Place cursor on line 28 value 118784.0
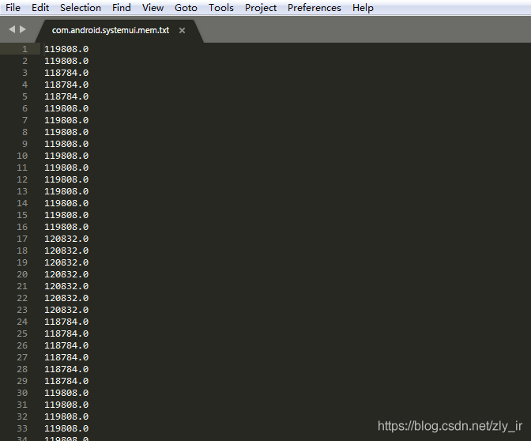The width and height of the screenshot is (531, 441). [66, 369]
